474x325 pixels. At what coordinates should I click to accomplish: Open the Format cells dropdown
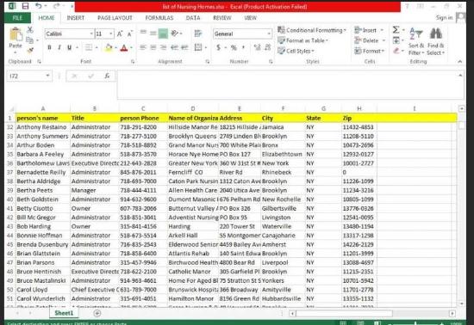click(370, 51)
